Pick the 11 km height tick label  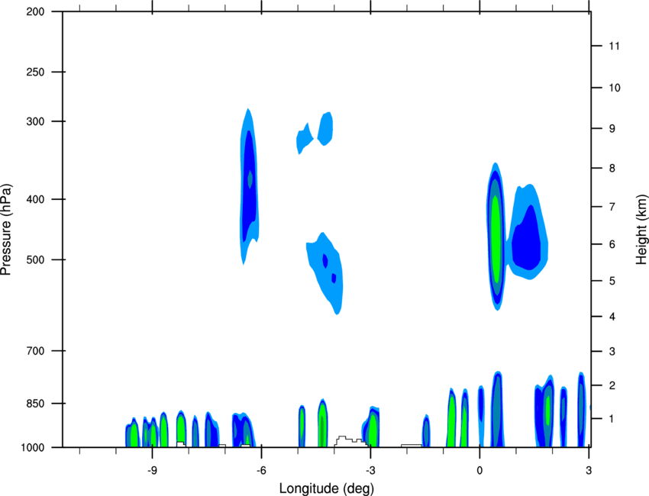[x=615, y=46]
